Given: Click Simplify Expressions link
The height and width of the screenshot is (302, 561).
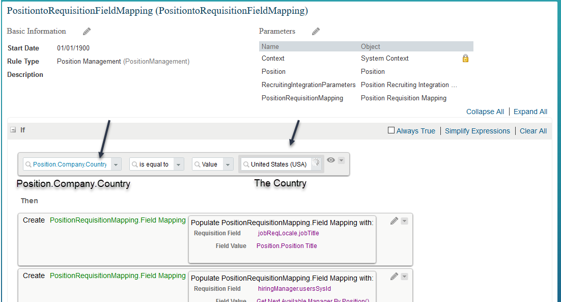Looking at the screenshot, I should tap(478, 131).
